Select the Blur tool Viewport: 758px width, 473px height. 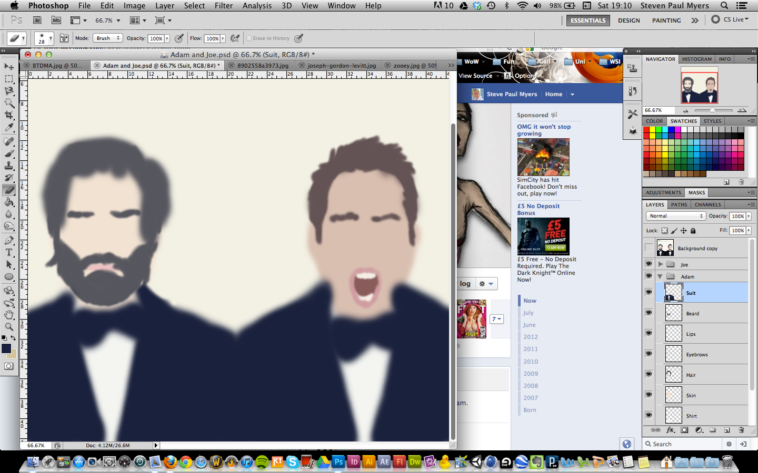pos(9,214)
